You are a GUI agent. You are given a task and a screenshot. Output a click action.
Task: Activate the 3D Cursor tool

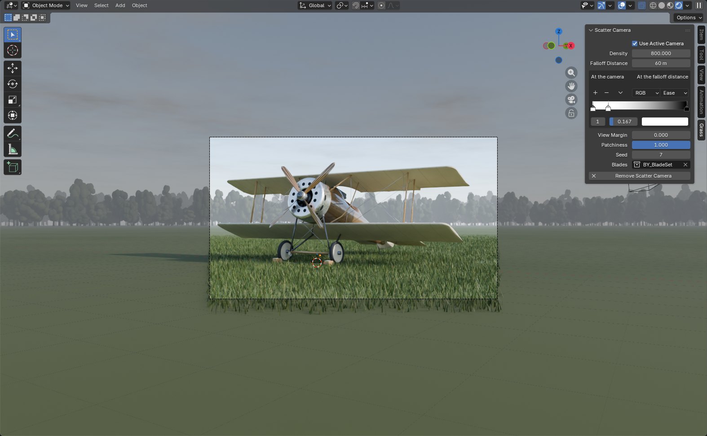[x=13, y=50]
